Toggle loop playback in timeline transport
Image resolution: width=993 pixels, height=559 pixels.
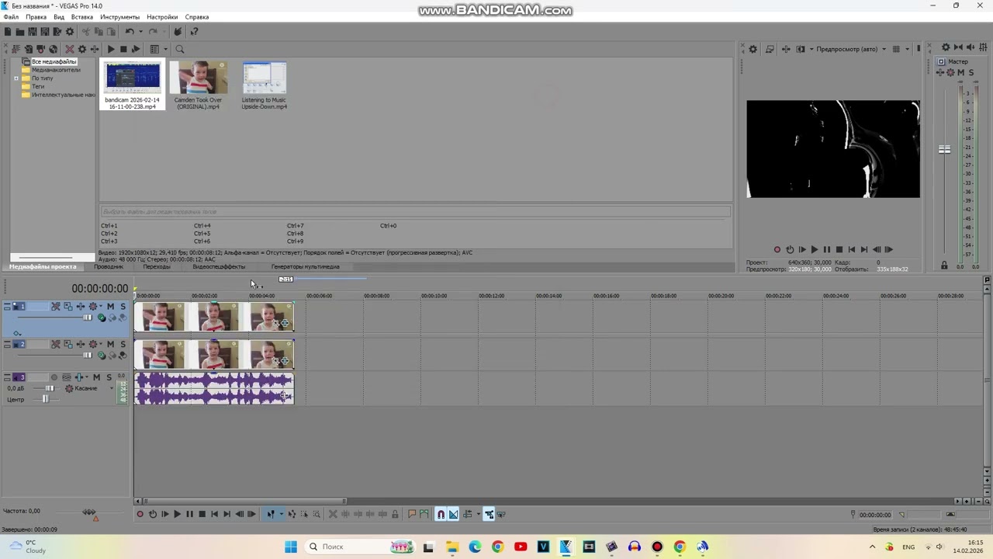point(153,514)
